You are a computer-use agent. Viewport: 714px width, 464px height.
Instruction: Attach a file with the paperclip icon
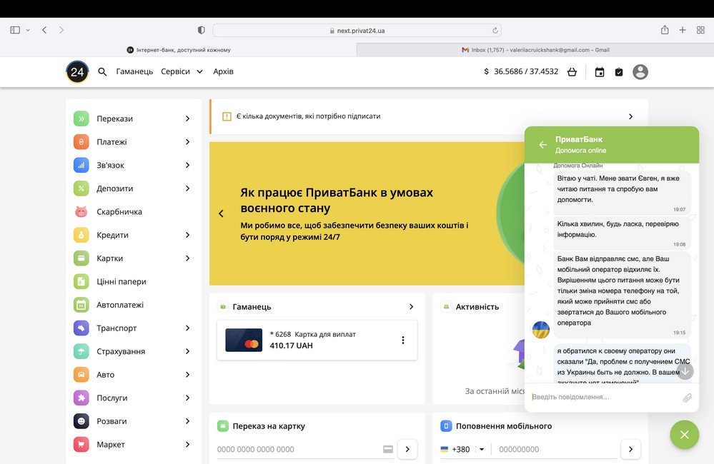[687, 398]
